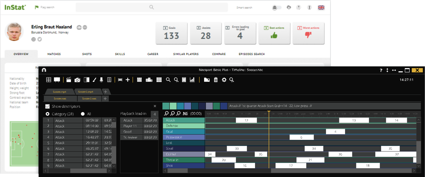This screenshot has height=177, width=425.
Task: Click the InStat search input field
Action: [152, 7]
